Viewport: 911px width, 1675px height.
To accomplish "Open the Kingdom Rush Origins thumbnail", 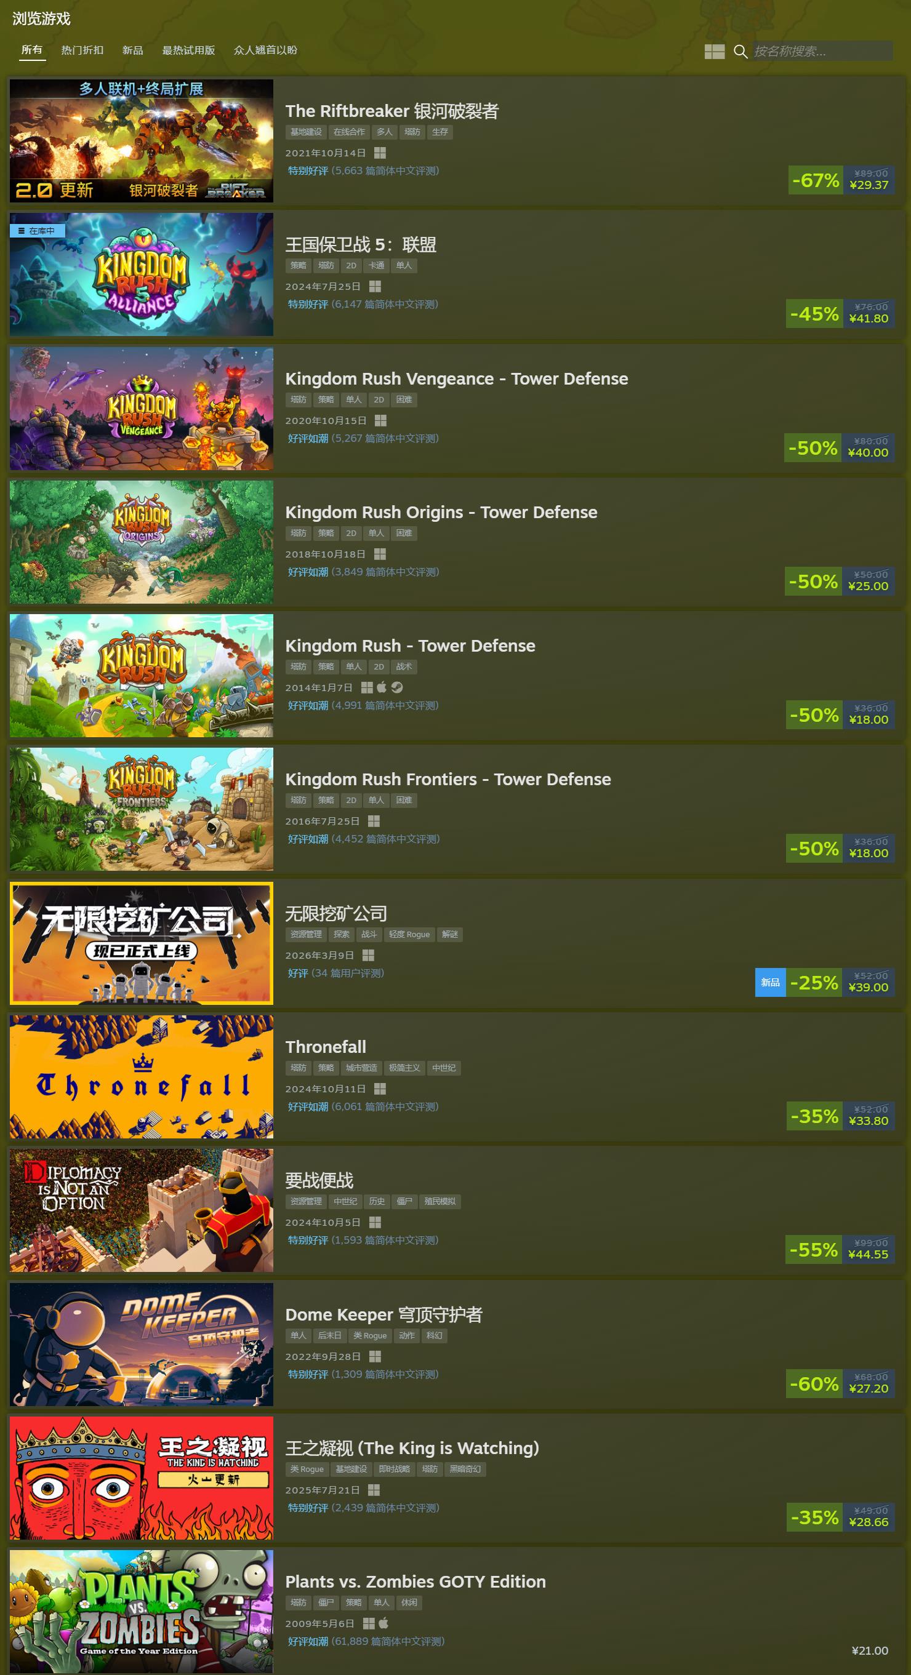I will coord(141,542).
